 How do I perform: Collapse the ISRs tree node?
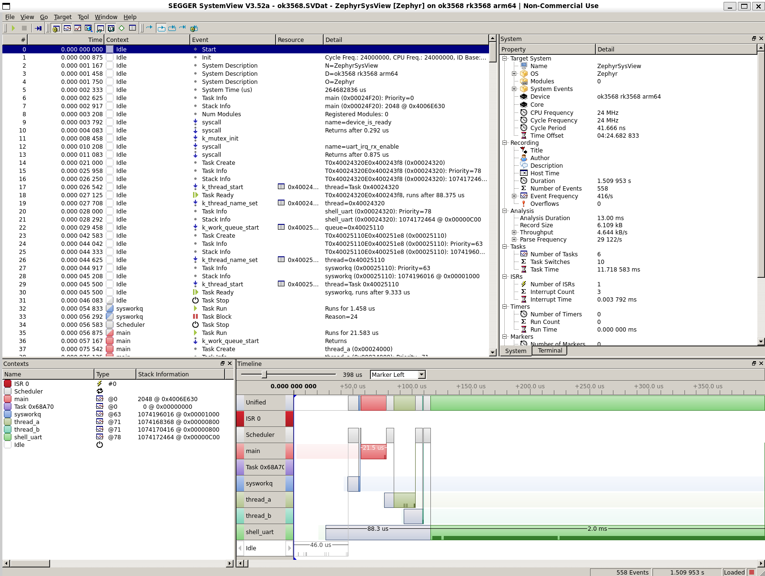click(504, 276)
